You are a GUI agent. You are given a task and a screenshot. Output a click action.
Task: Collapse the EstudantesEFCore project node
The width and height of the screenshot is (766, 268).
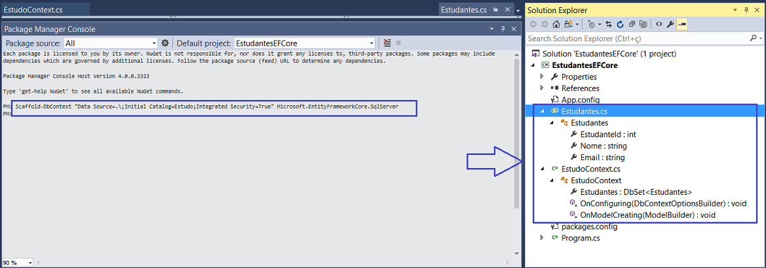[531, 65]
